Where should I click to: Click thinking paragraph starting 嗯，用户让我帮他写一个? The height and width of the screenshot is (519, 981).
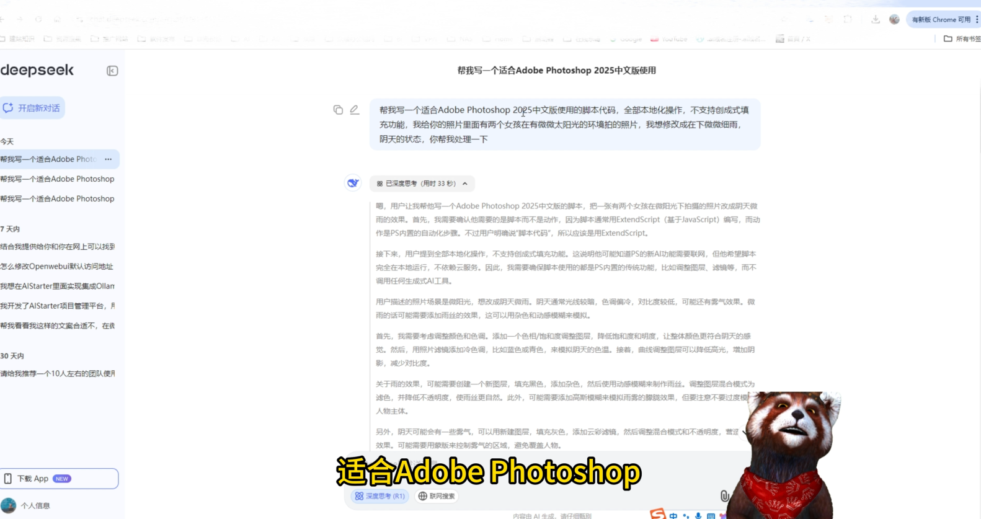[567, 220]
